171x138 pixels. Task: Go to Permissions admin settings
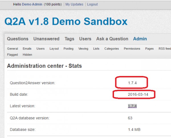point(132,49)
